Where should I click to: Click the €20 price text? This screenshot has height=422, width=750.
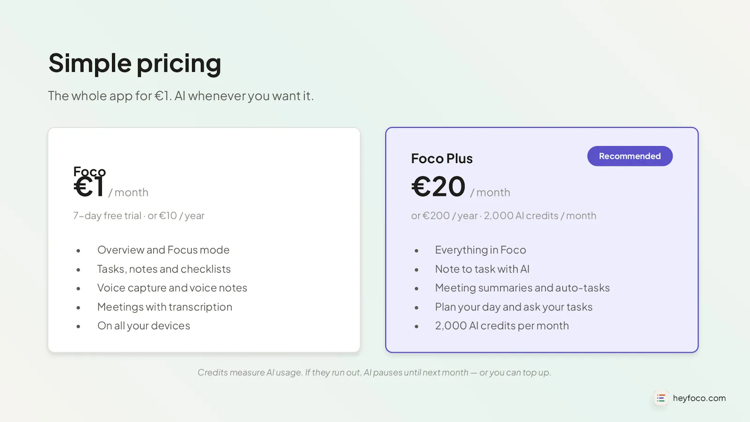point(438,186)
